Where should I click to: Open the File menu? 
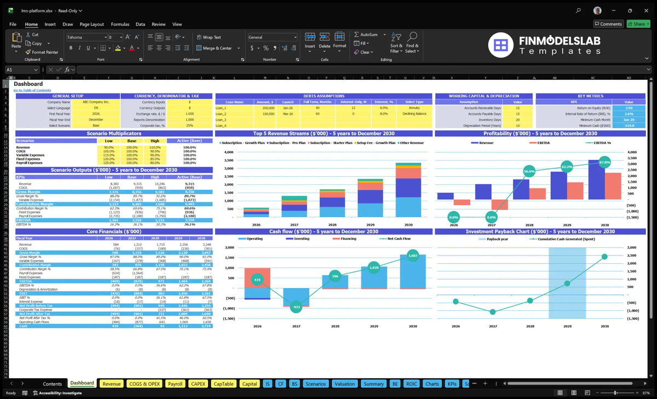click(x=13, y=24)
